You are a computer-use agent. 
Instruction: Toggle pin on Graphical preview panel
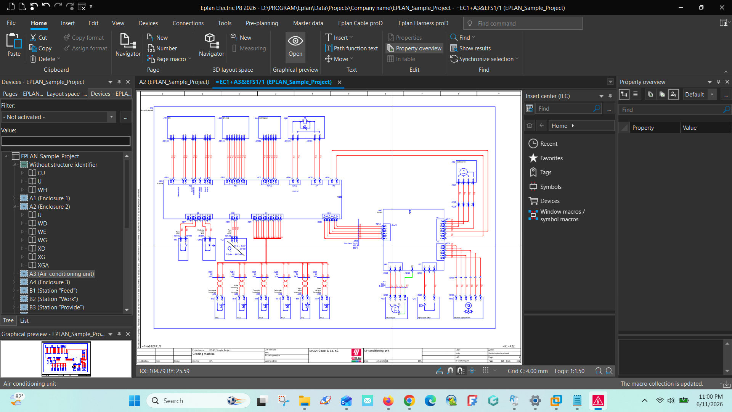pyautogui.click(x=119, y=334)
